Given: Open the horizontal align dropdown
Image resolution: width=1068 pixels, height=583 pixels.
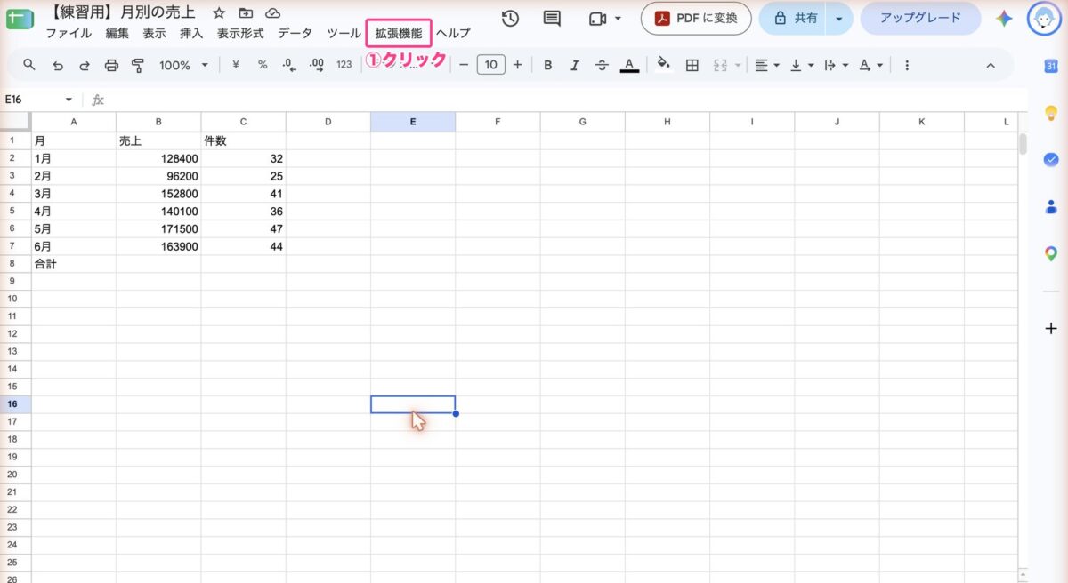Looking at the screenshot, I should pos(766,65).
